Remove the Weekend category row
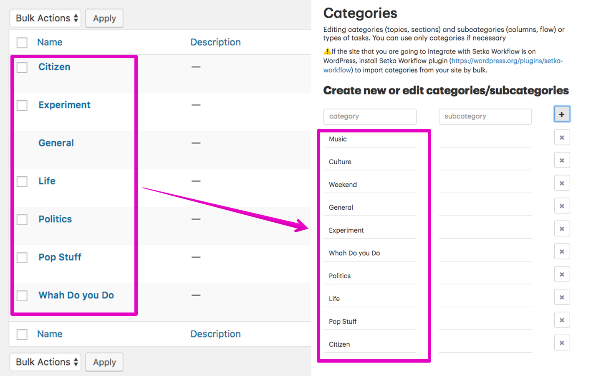601x376 pixels. (x=562, y=183)
